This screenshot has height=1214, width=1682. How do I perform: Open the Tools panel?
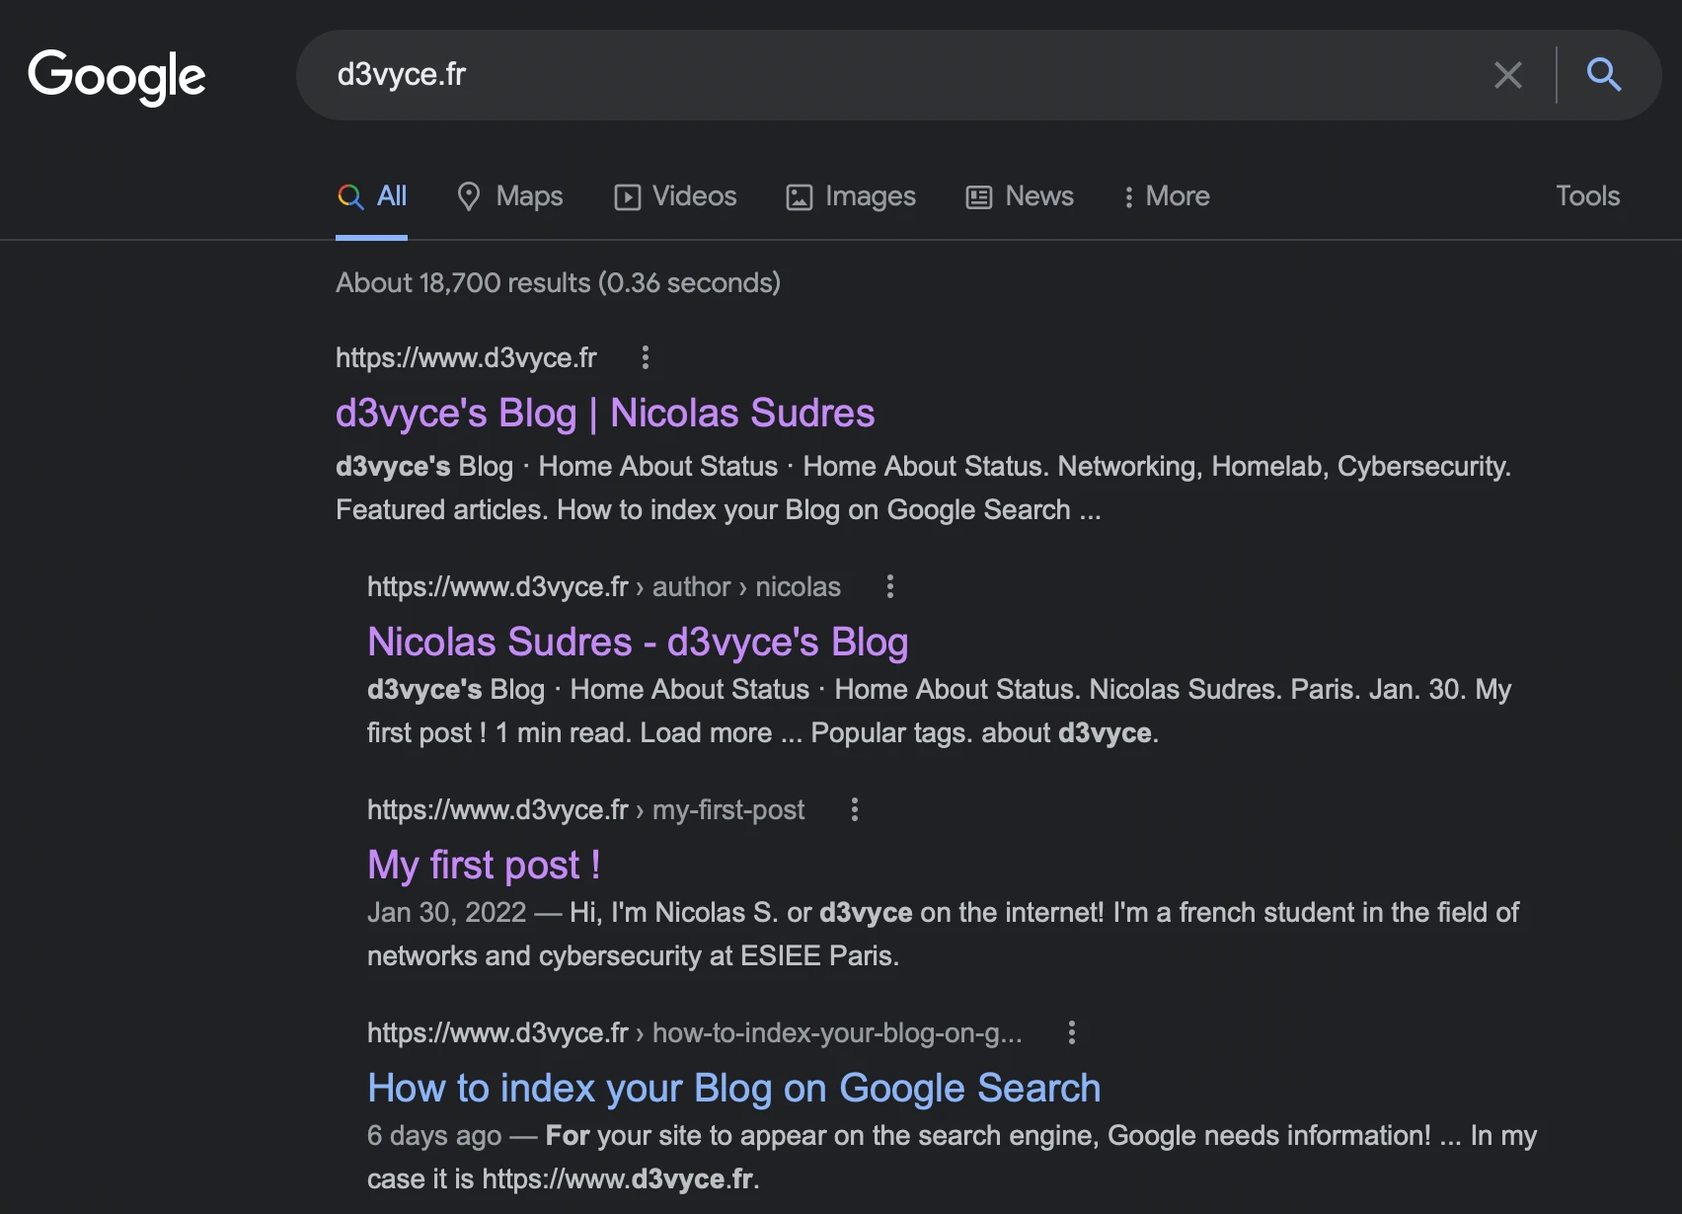coord(1586,196)
